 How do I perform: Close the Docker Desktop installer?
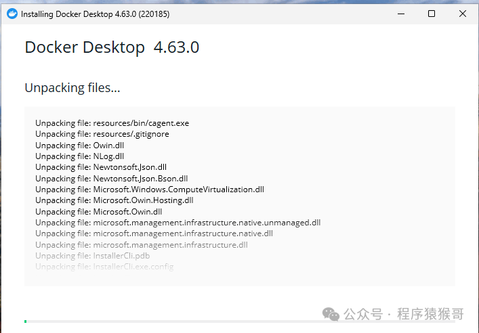coord(462,14)
